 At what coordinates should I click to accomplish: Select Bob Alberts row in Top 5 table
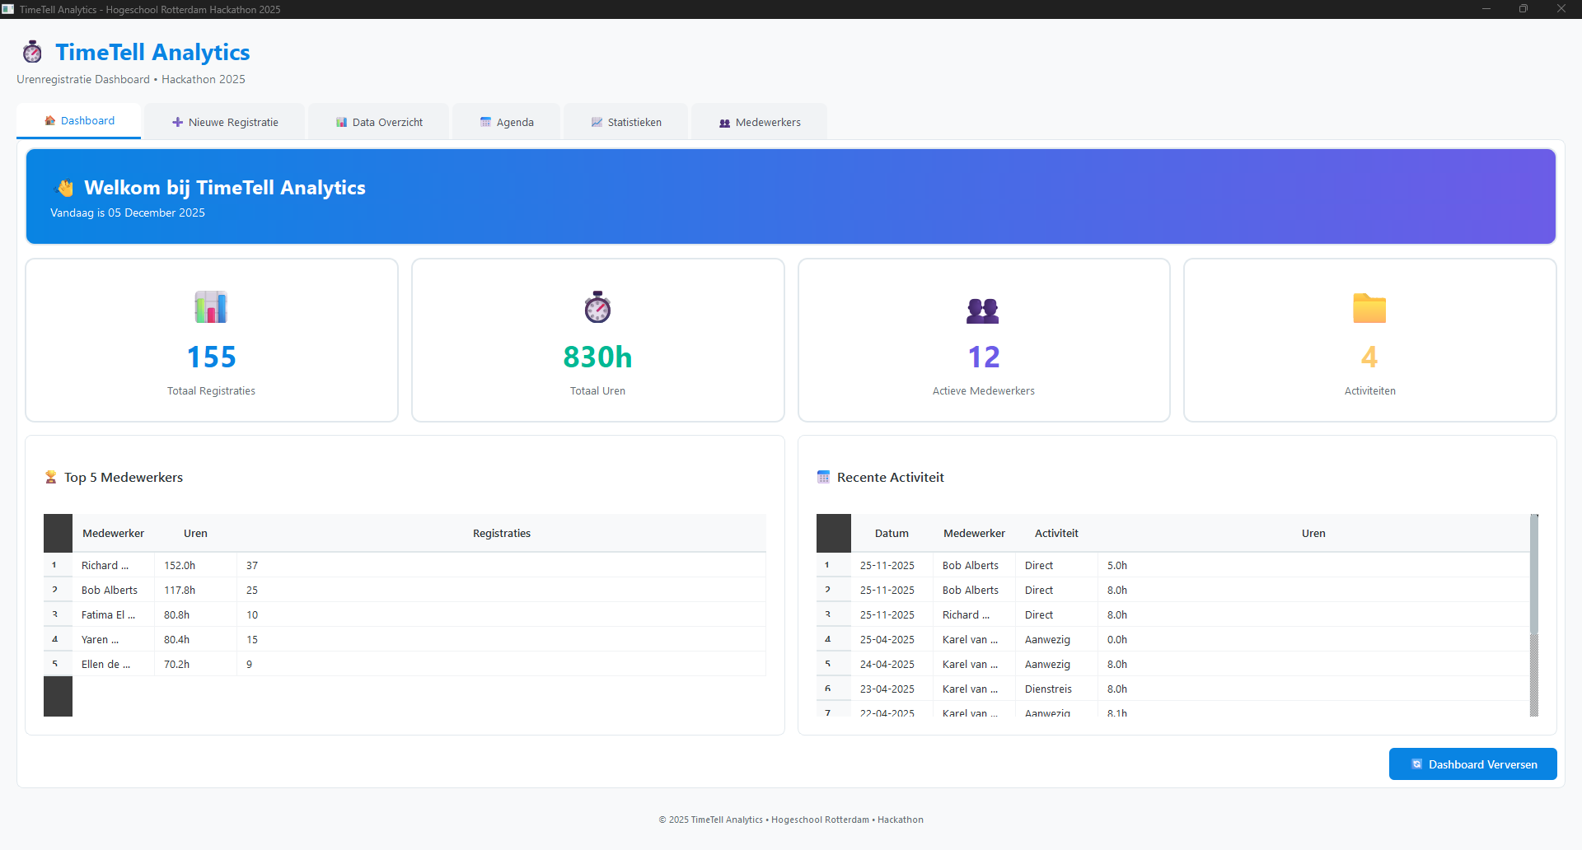(110, 591)
